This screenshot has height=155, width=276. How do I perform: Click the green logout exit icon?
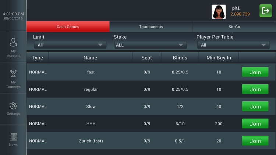266,11
